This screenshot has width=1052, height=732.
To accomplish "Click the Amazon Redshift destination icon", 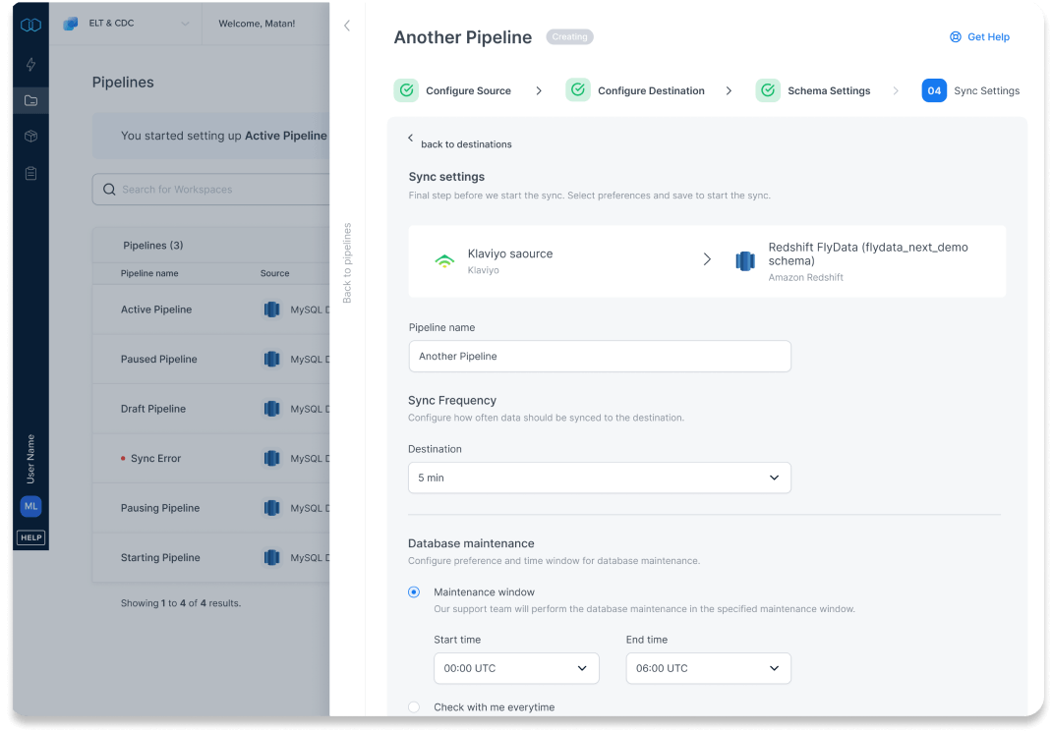I will 745,261.
